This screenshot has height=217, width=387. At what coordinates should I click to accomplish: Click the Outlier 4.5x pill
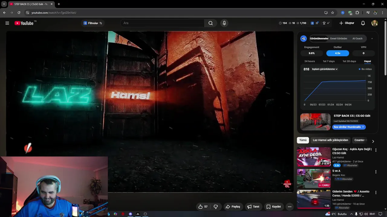pos(338,53)
